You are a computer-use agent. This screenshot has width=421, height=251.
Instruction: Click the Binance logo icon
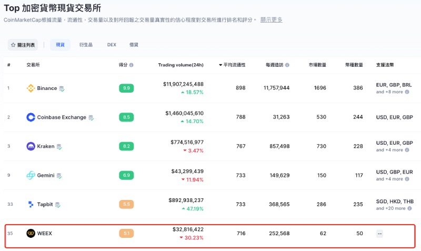tap(31, 88)
